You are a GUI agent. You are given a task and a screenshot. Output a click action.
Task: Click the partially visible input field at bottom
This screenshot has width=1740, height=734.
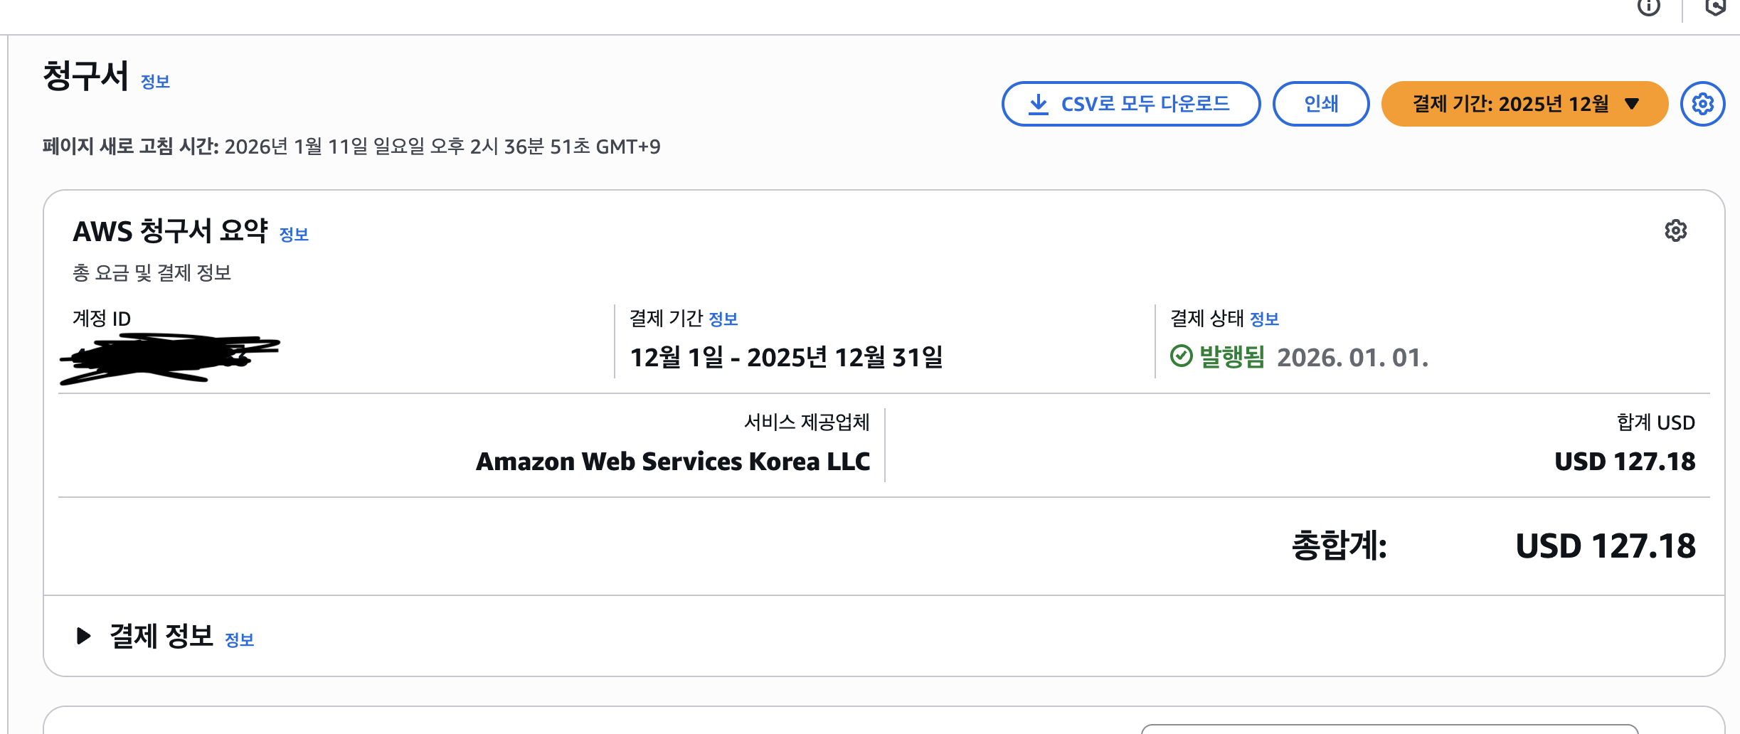tap(1389, 729)
